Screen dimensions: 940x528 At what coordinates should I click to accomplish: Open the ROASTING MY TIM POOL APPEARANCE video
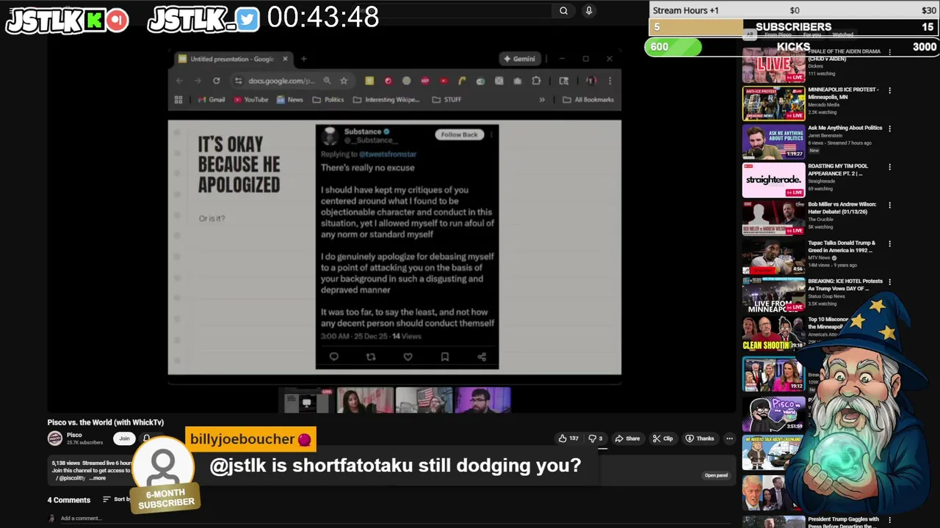[x=773, y=180]
